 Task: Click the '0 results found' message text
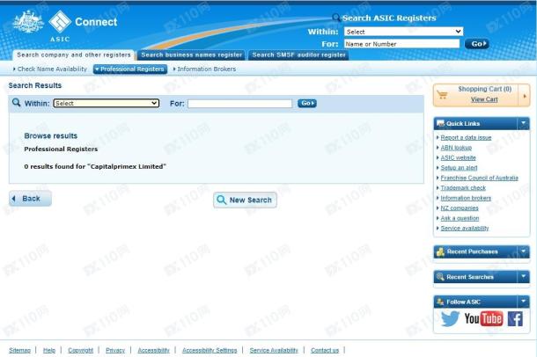(x=95, y=166)
